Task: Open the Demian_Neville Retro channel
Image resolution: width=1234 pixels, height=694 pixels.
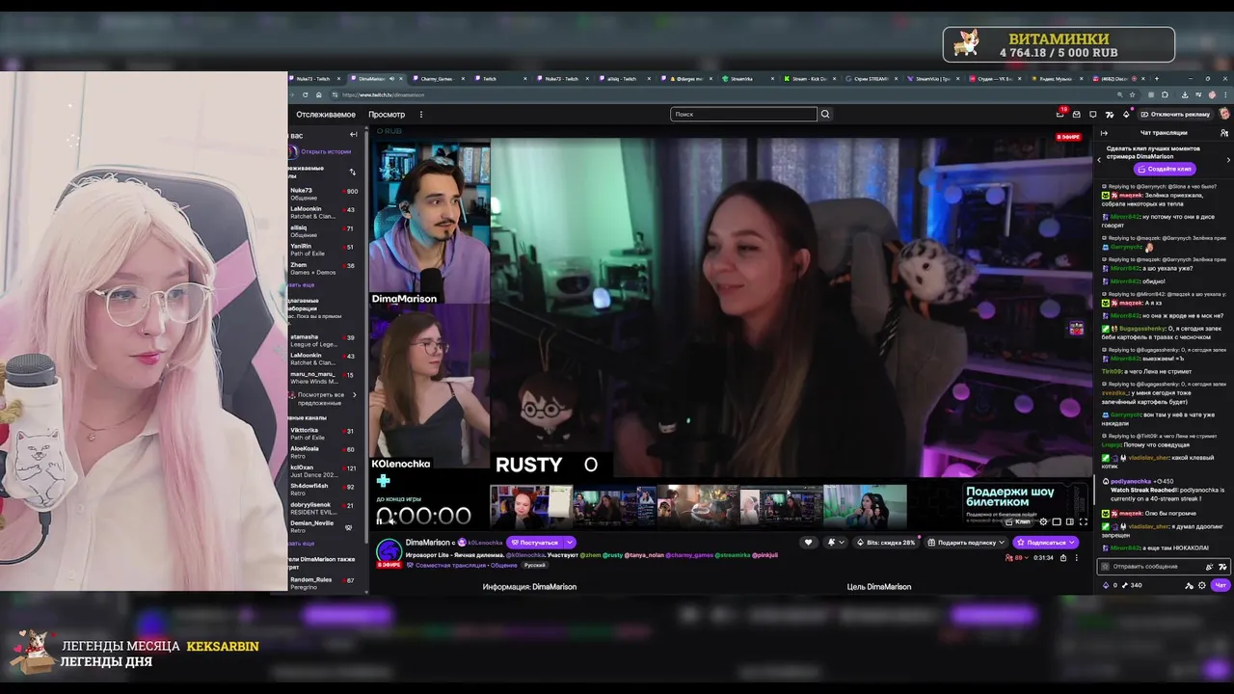Action: click(324, 526)
